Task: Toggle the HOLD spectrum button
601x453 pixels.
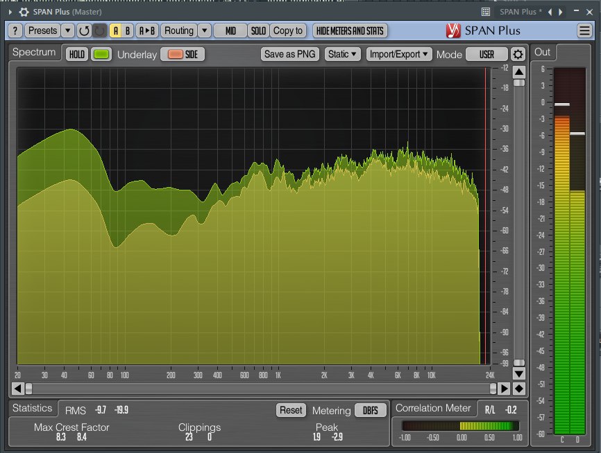Action: (77, 54)
